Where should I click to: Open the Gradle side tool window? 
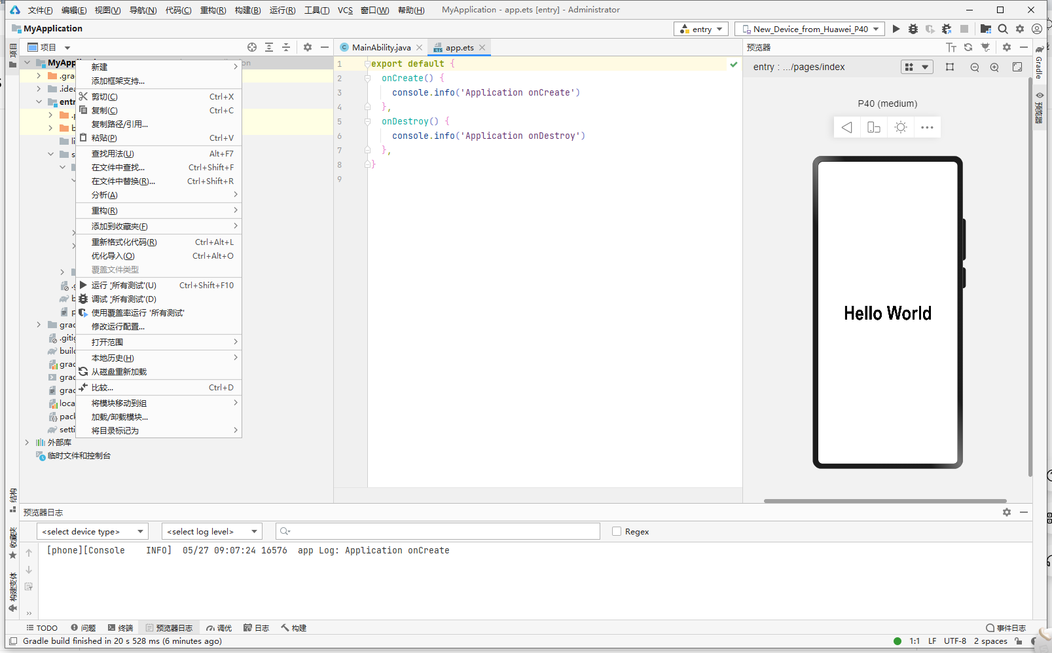(1039, 62)
